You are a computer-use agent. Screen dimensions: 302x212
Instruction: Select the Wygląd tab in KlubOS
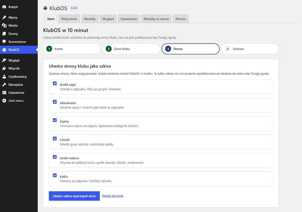click(x=108, y=19)
